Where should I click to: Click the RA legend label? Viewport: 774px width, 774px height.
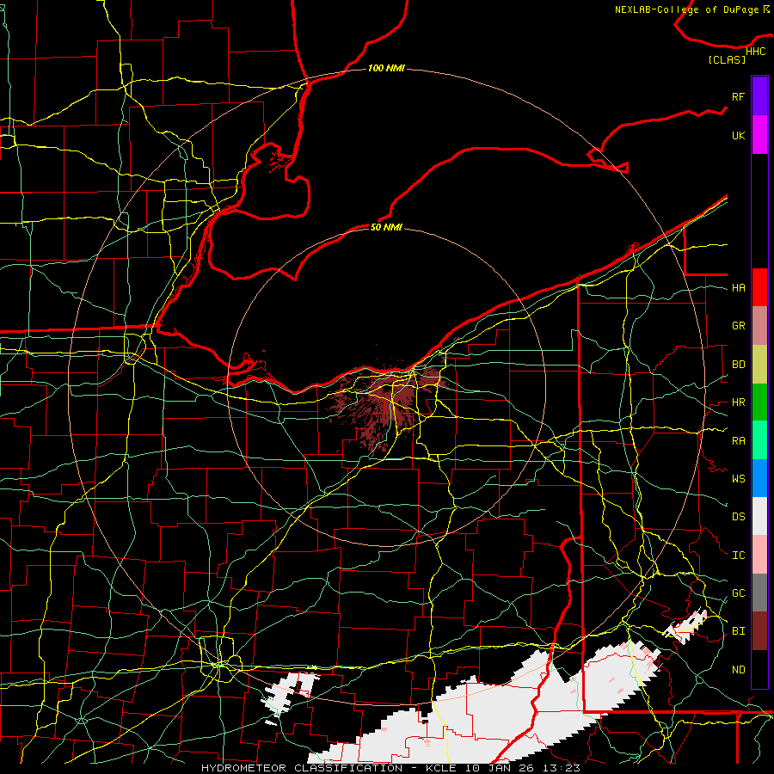point(738,440)
